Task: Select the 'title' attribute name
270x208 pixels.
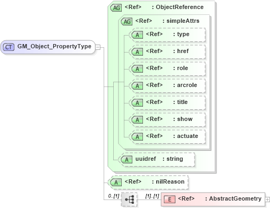Action: 182,102
